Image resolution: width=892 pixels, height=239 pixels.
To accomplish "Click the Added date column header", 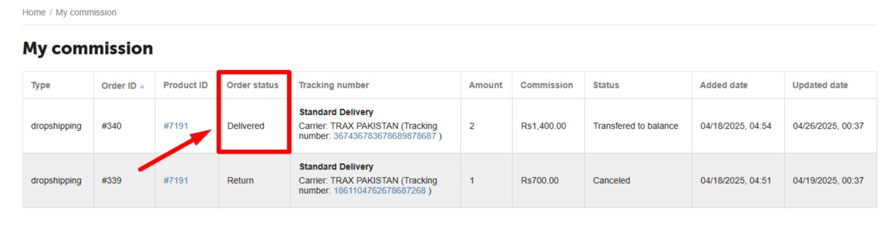I will (x=724, y=85).
